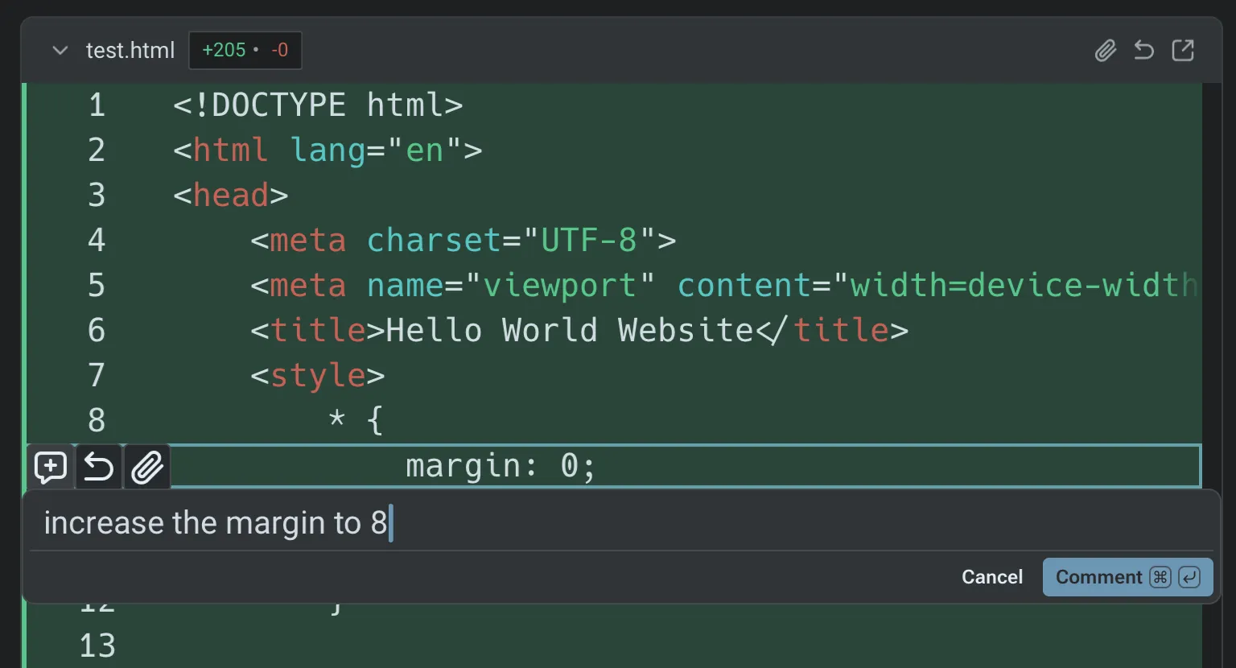Viewport: 1236px width, 668px height.
Task: Click the add-comment bubble icon on the highlighted line
Action: point(50,467)
